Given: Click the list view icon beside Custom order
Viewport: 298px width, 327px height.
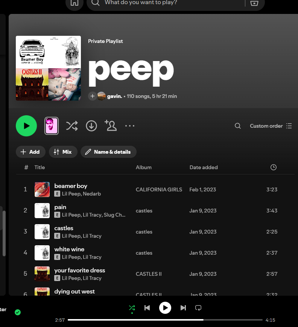Looking at the screenshot, I should click(289, 126).
